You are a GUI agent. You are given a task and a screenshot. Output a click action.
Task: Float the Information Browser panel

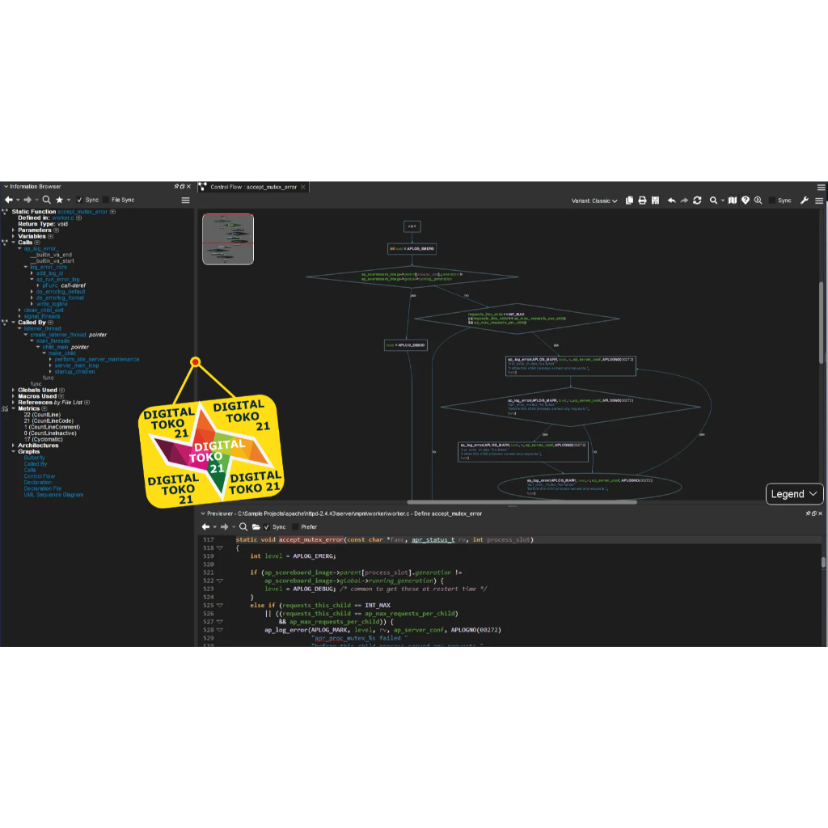coord(183,187)
